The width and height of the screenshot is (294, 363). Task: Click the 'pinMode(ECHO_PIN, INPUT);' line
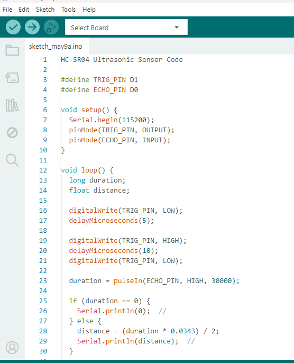click(x=120, y=140)
